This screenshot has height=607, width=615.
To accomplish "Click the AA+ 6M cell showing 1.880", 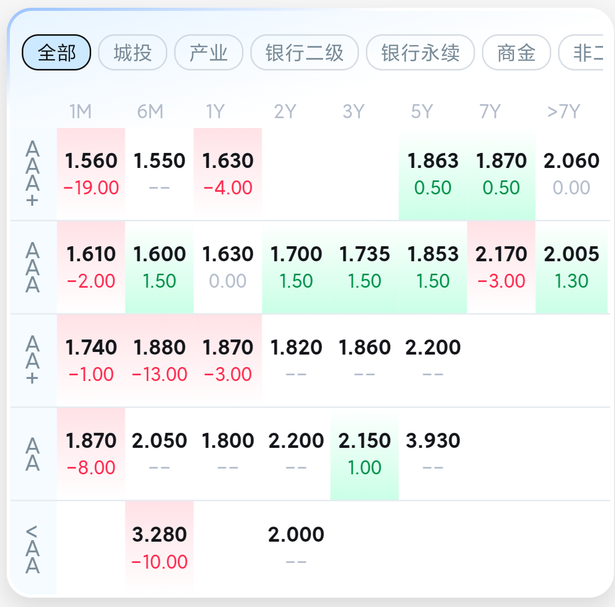I will click(x=159, y=360).
